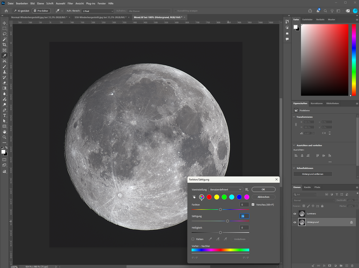Open the Voreinstellung preset dropdown

[225, 190]
